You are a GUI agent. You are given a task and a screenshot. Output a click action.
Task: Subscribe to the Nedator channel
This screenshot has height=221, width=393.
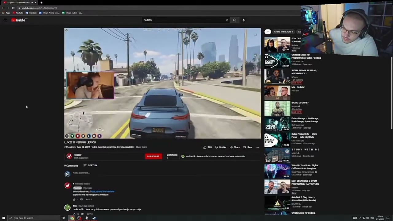(x=153, y=156)
